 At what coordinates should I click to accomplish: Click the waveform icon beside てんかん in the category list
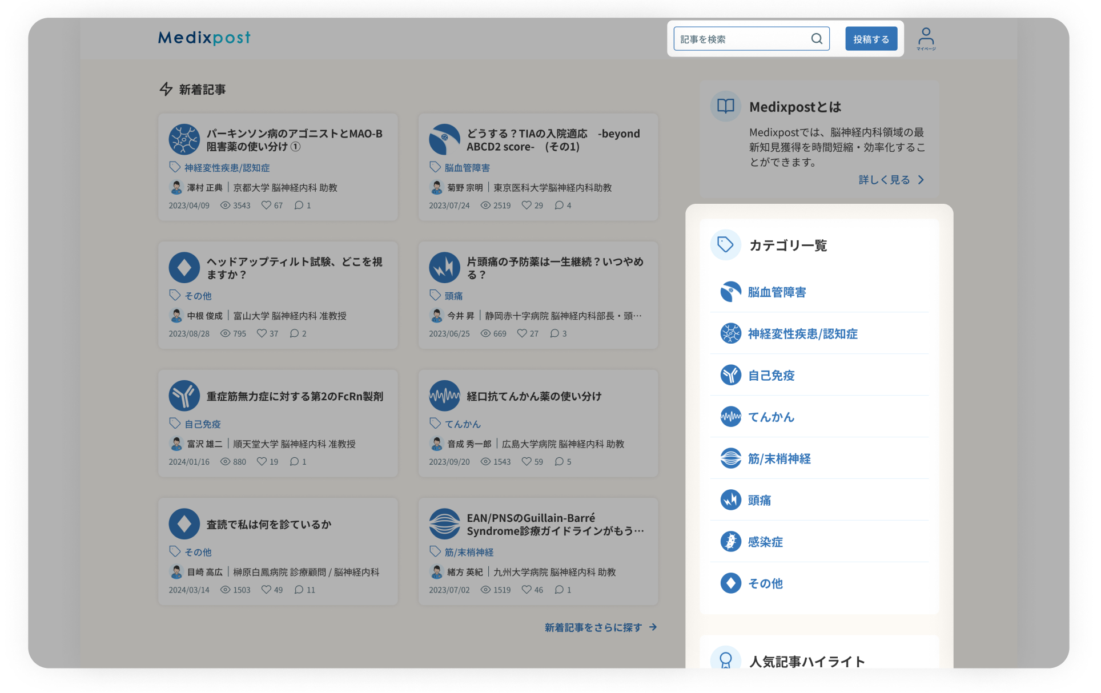coord(730,417)
